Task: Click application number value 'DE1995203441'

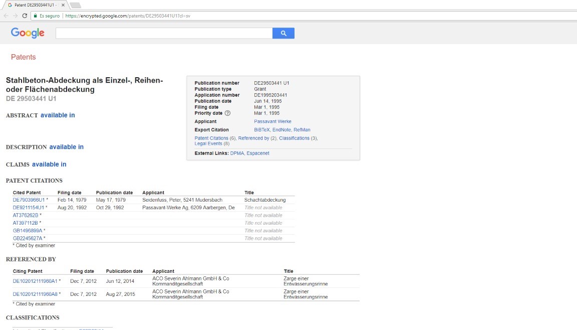Action: (x=270, y=95)
